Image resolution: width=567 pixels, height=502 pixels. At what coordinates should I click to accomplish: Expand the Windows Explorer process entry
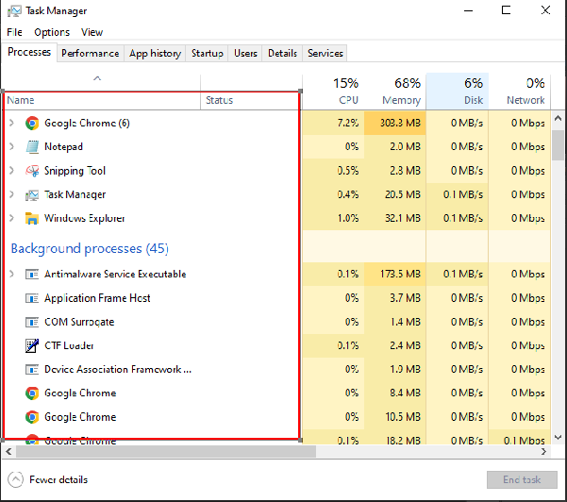[11, 218]
